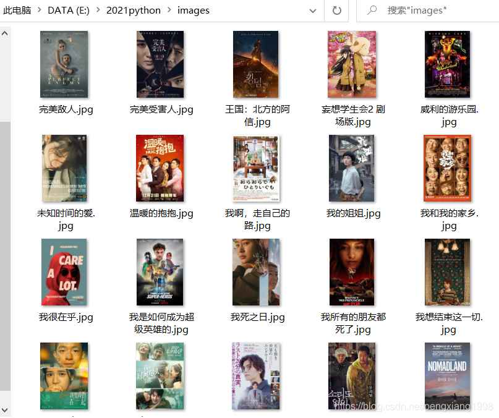Click file name 我啊，走自己的路.jpg
Viewport: 499px width, 418px height.
click(257, 220)
